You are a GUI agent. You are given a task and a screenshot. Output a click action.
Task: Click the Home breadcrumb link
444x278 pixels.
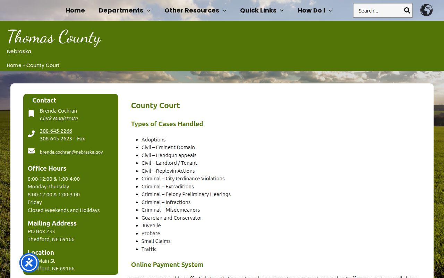click(x=14, y=65)
